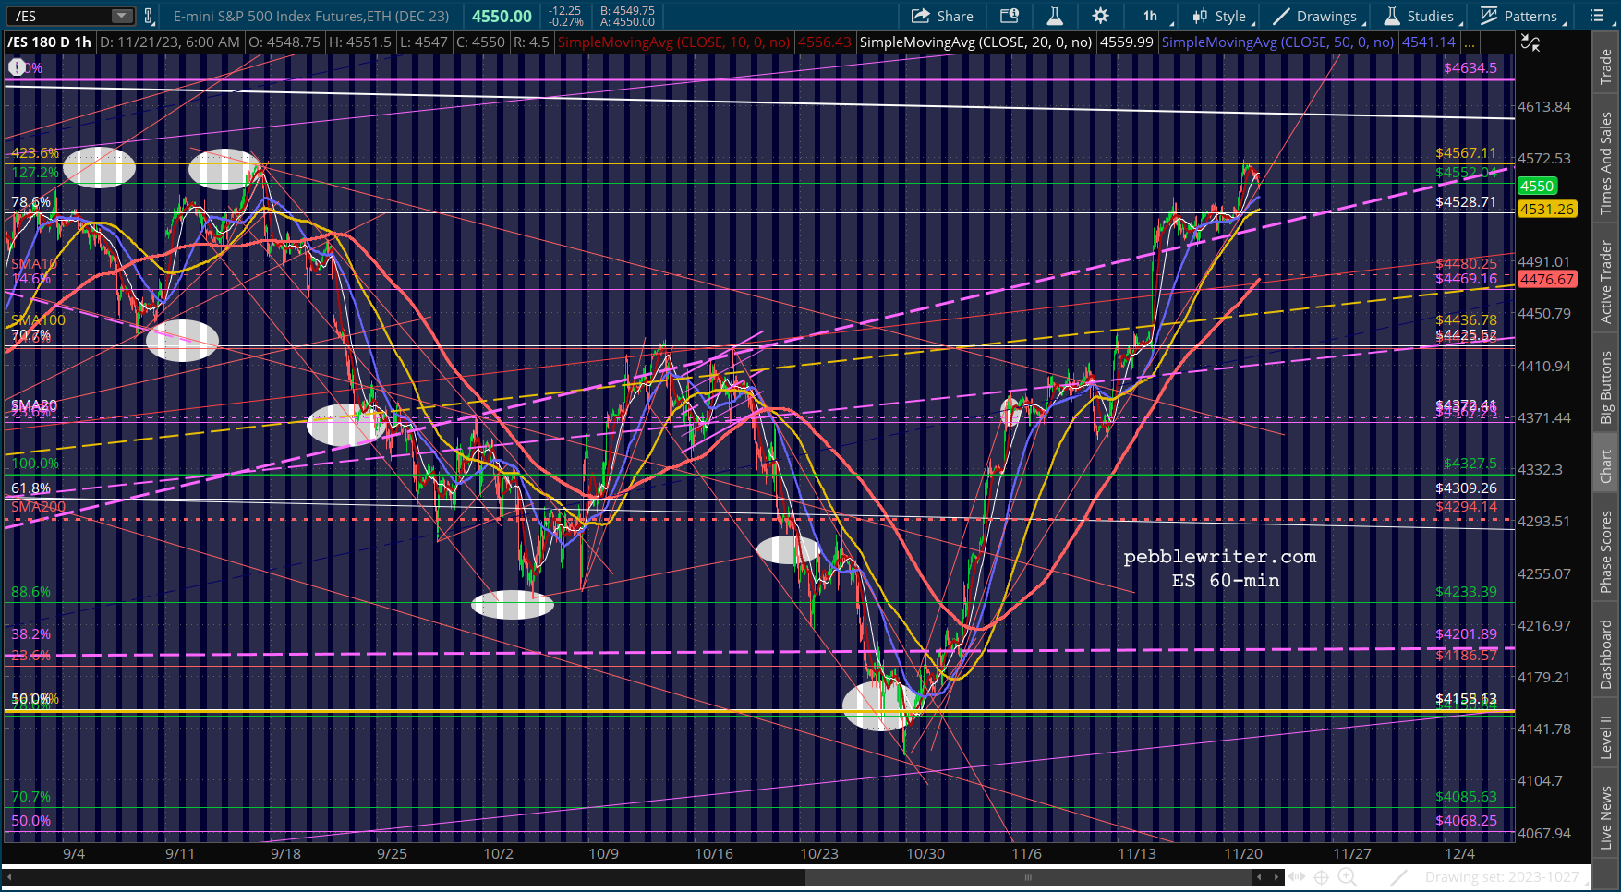Switch to the Times And Sales side tab

click(x=1606, y=164)
